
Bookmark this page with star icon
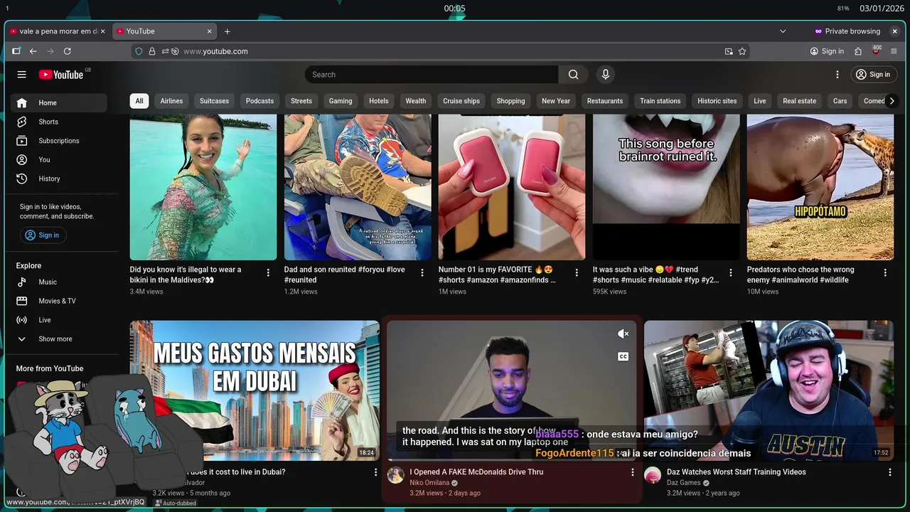pyautogui.click(x=742, y=51)
